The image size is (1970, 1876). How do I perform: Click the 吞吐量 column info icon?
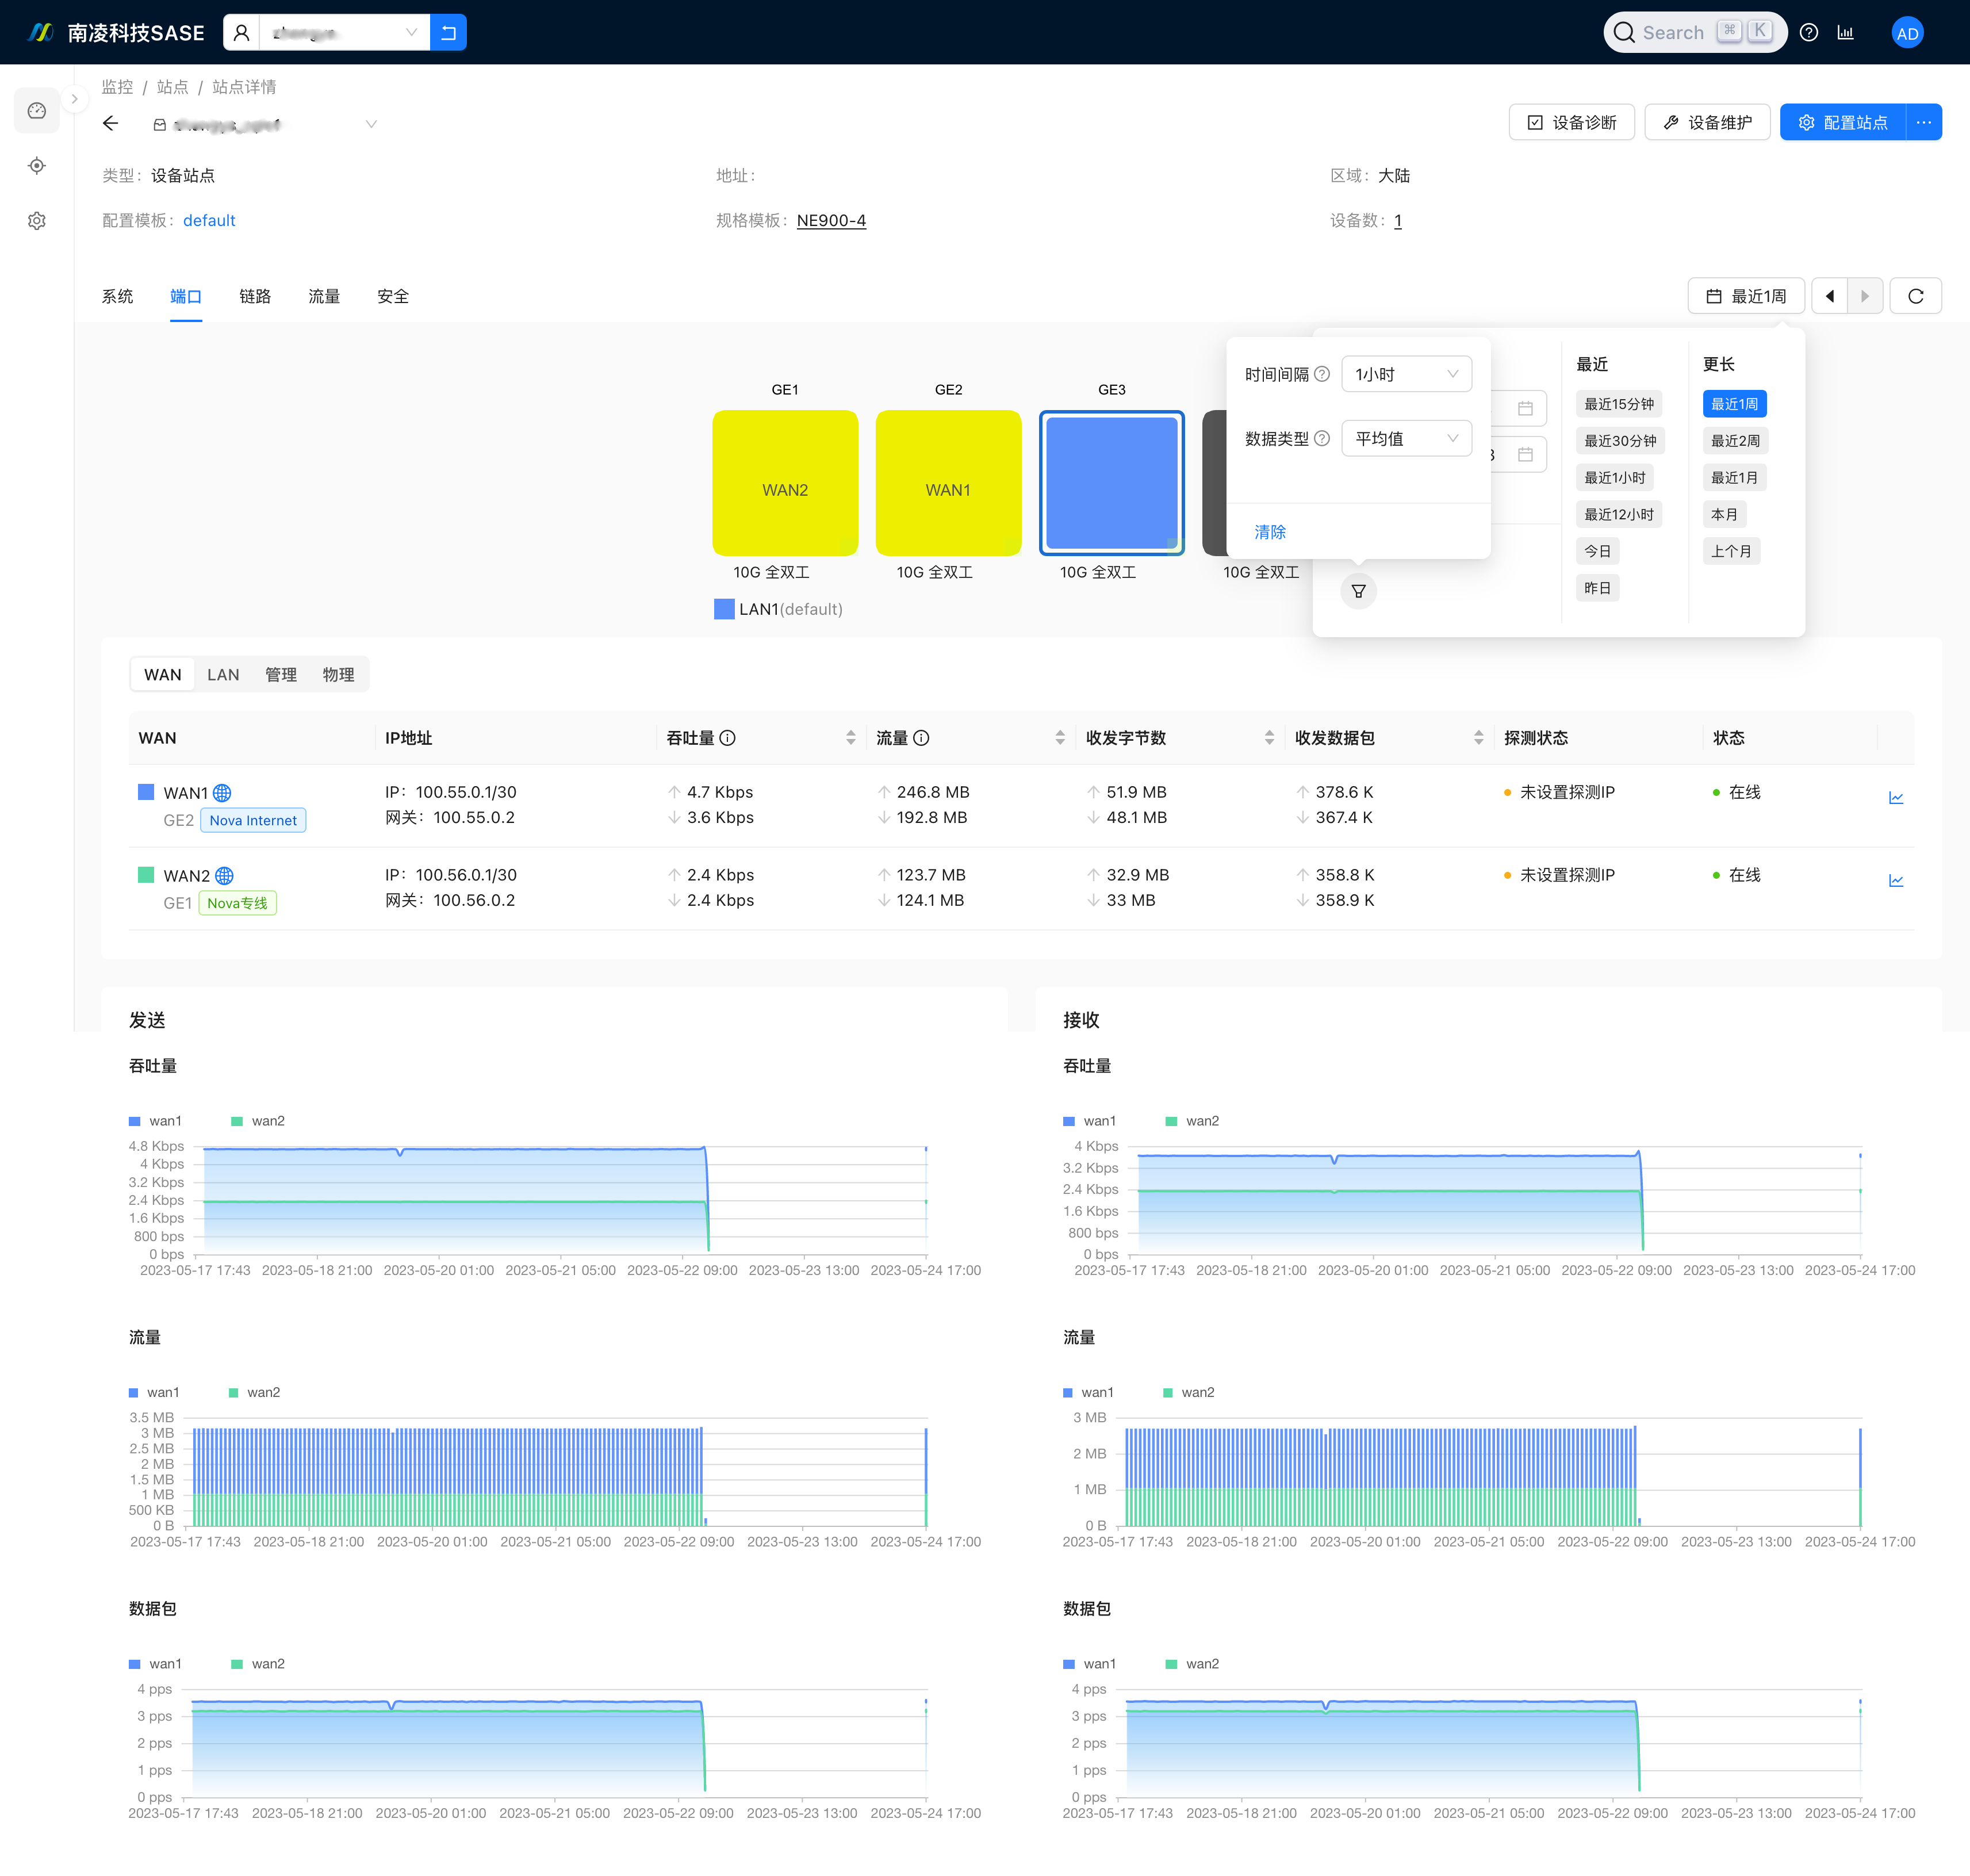(728, 738)
